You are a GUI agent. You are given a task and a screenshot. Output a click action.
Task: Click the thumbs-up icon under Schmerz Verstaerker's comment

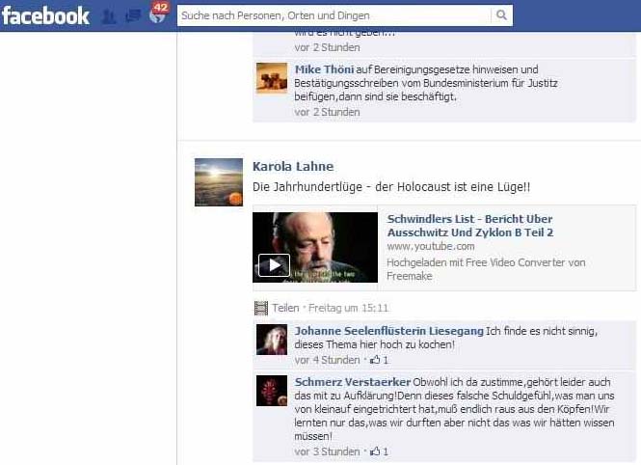(376, 451)
